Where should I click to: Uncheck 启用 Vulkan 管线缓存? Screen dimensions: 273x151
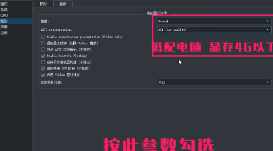coord(43,75)
